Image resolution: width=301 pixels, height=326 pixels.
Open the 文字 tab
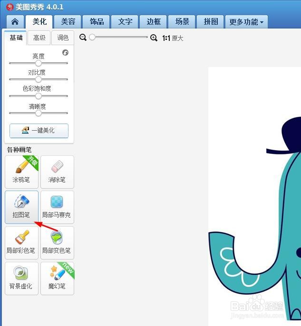(125, 22)
